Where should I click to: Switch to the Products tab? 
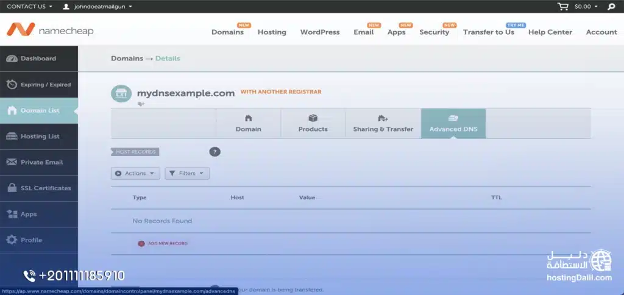[313, 124]
